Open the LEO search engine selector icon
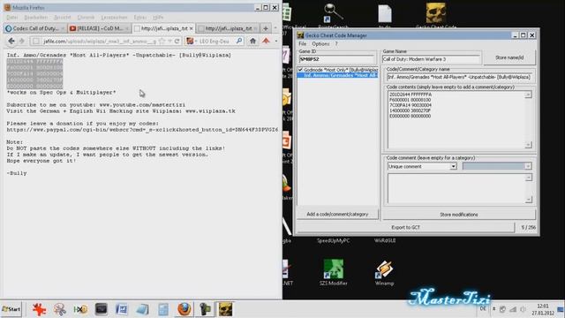The width and height of the screenshot is (565, 318). point(190,42)
